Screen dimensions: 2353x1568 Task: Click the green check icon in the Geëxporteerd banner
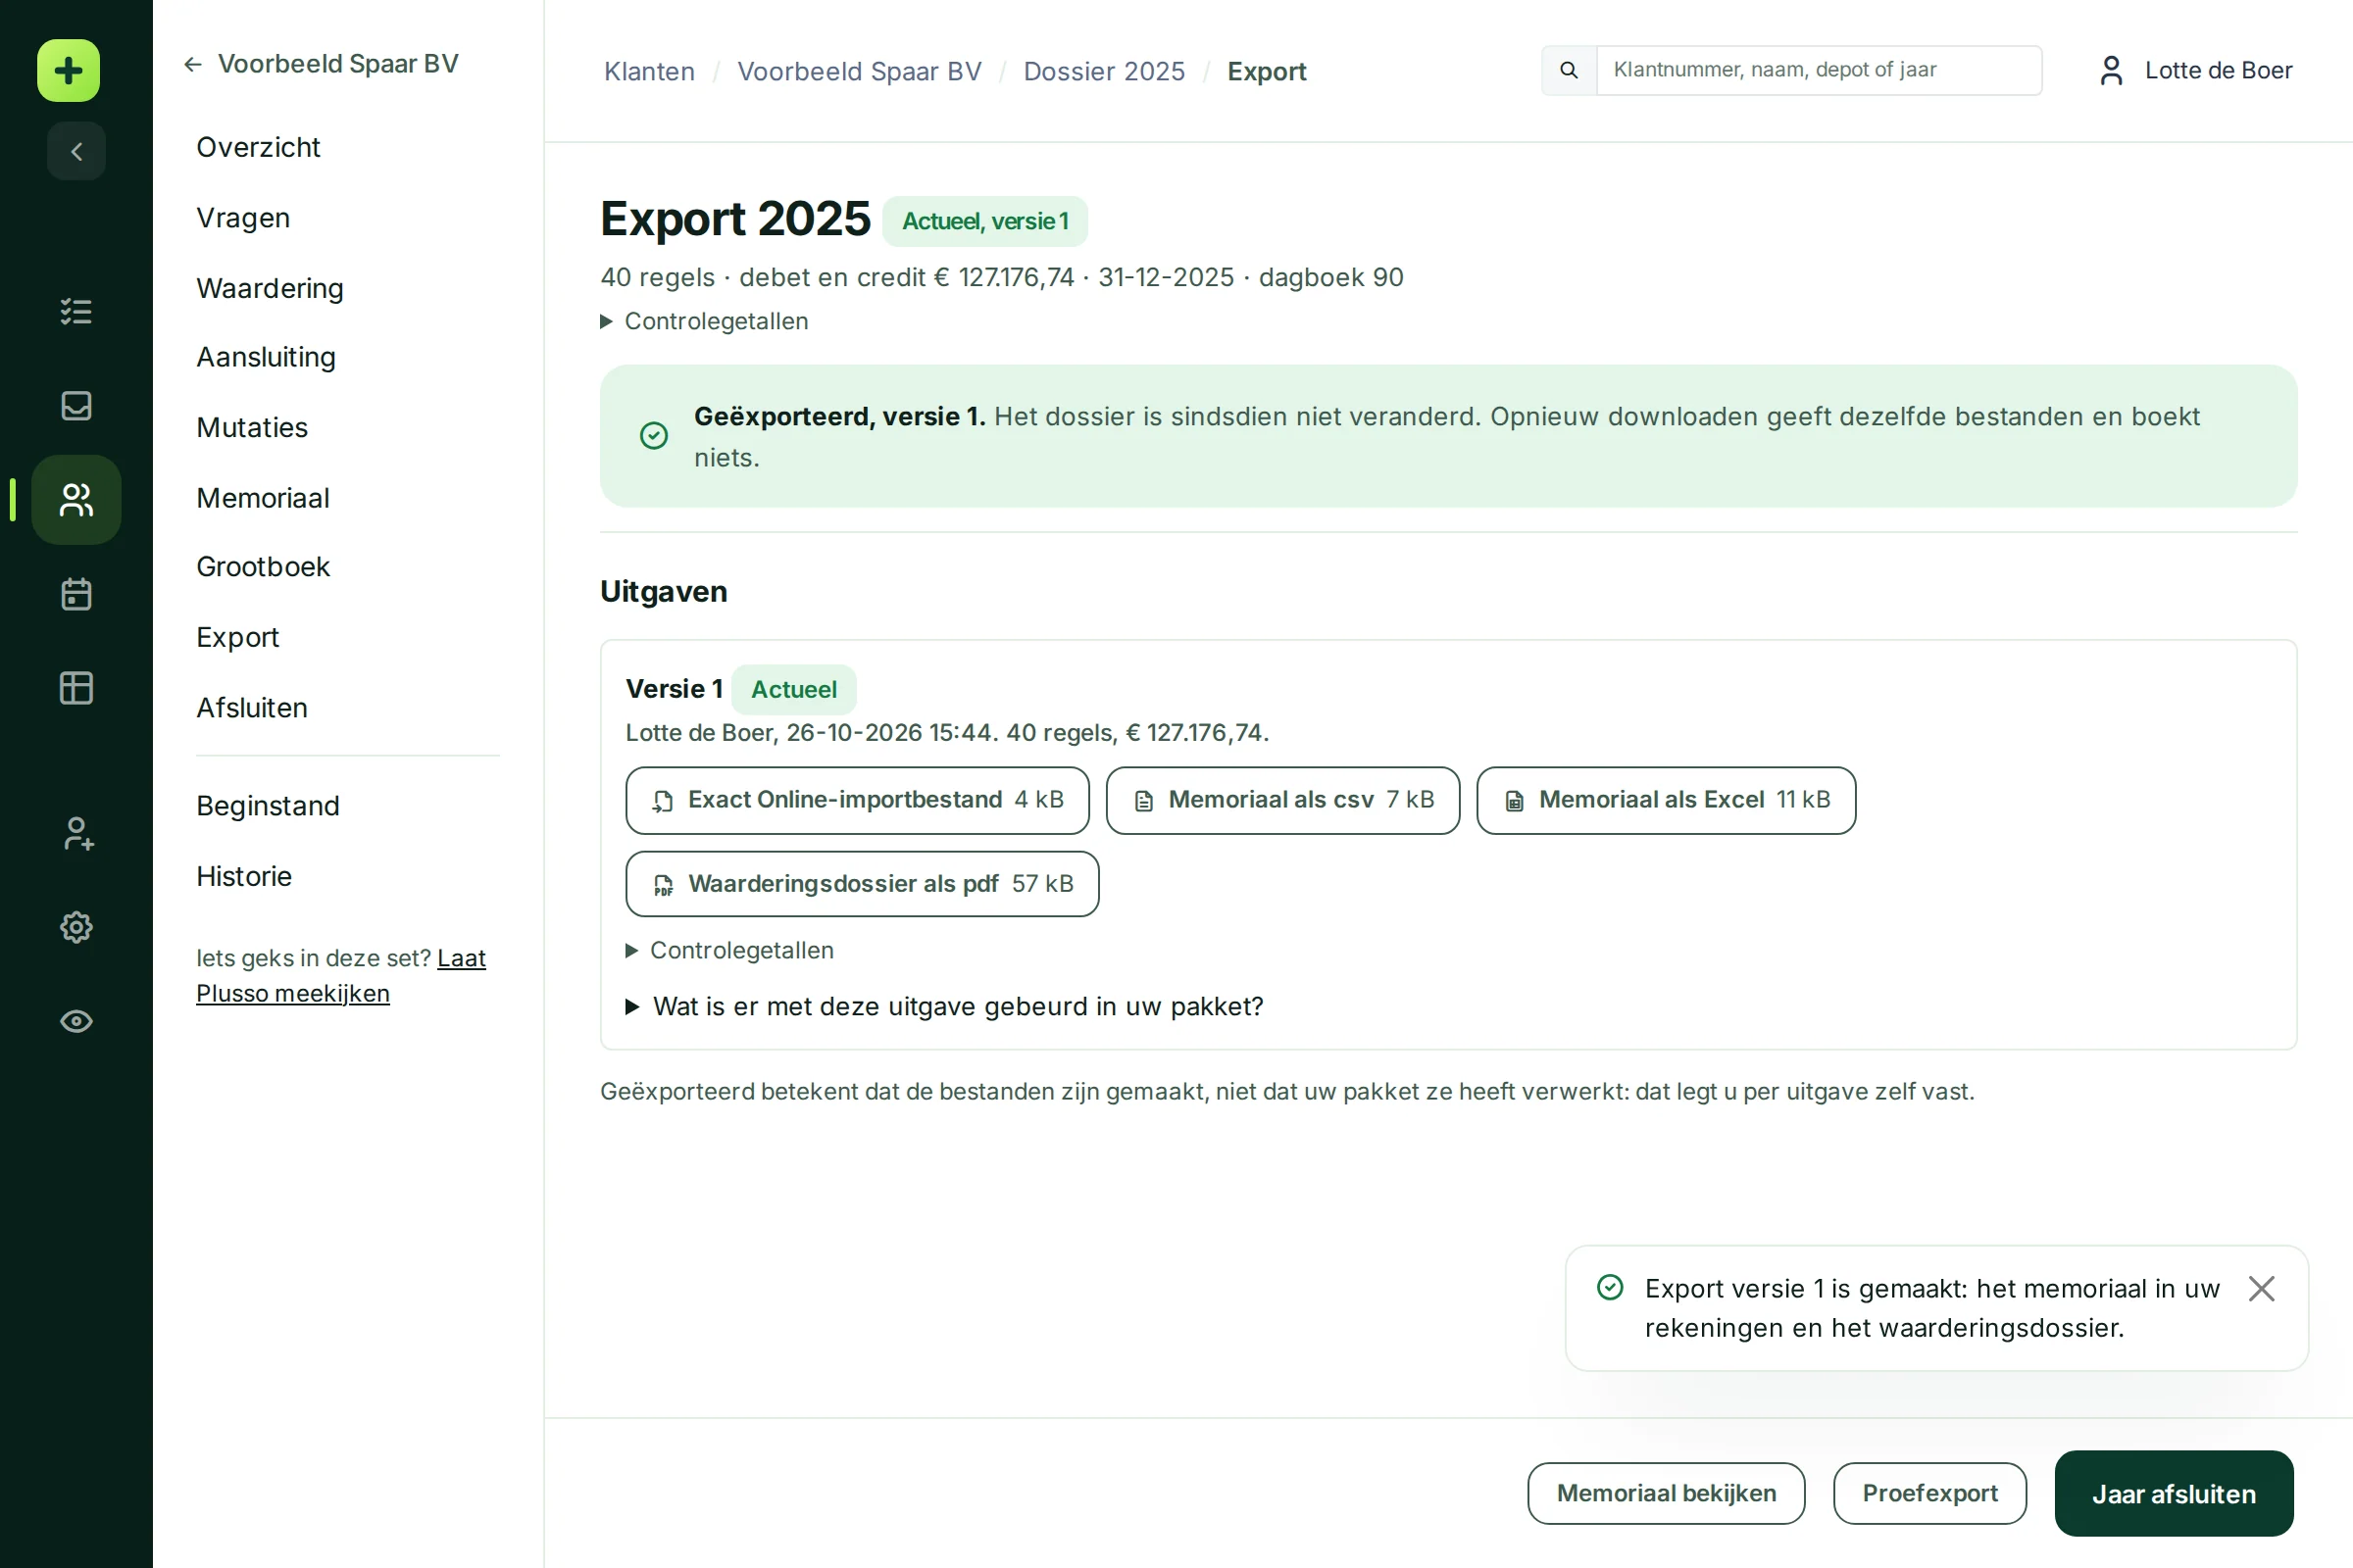point(653,436)
